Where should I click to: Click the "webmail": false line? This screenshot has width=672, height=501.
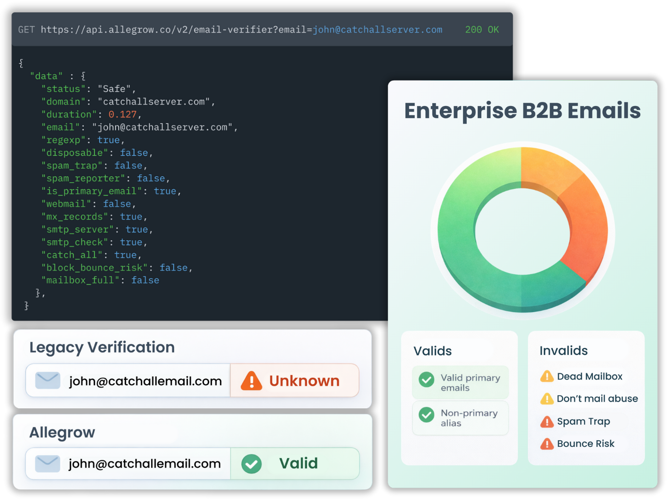coord(89,203)
